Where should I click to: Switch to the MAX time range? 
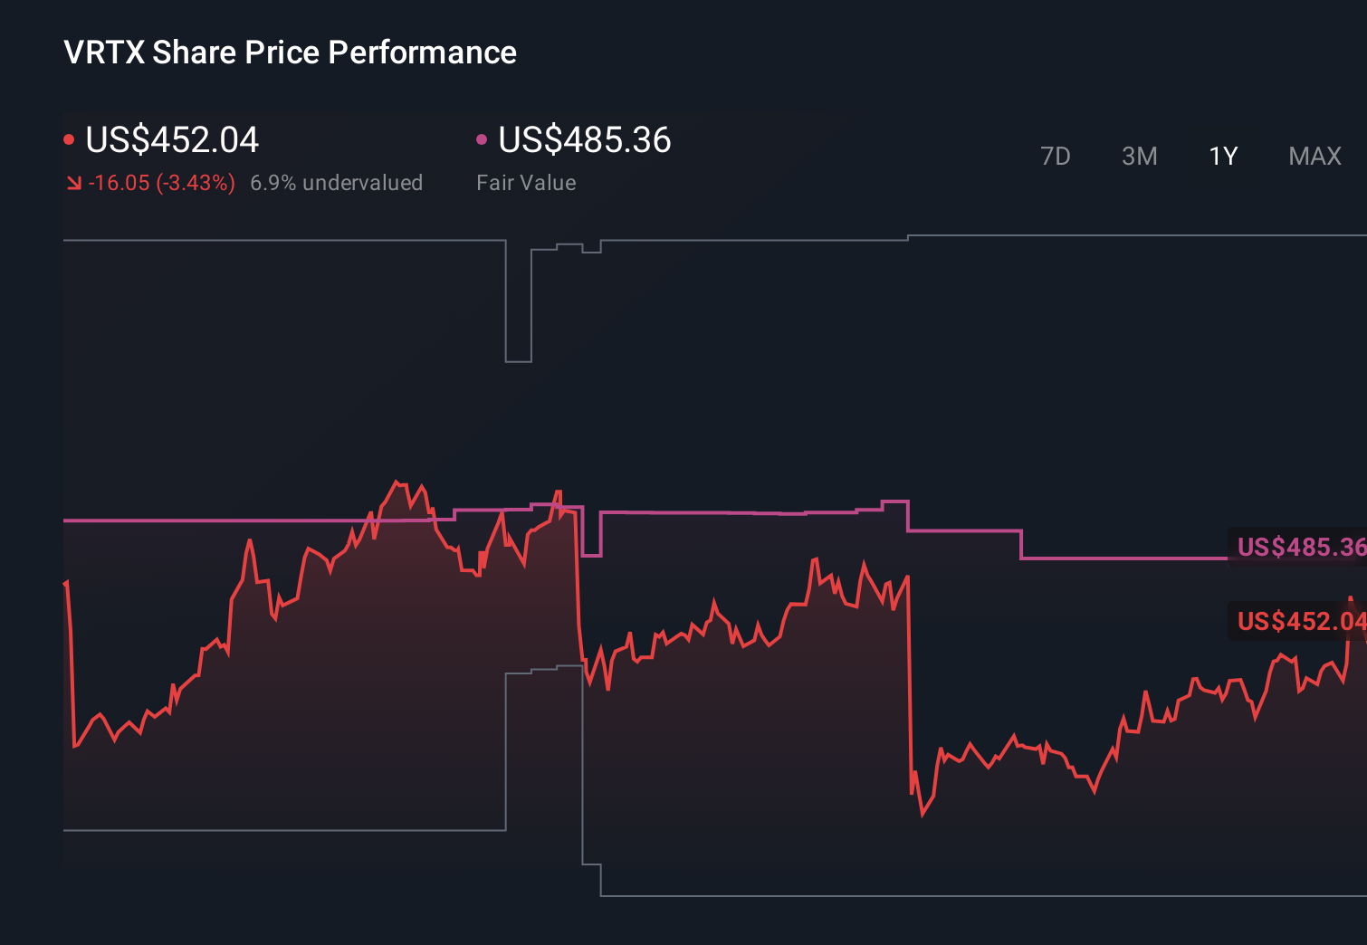tap(1314, 156)
